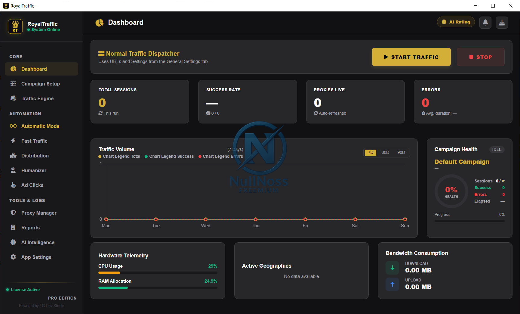Click the Automatic Mode infinity icon
520x314 pixels.
[x=13, y=126]
